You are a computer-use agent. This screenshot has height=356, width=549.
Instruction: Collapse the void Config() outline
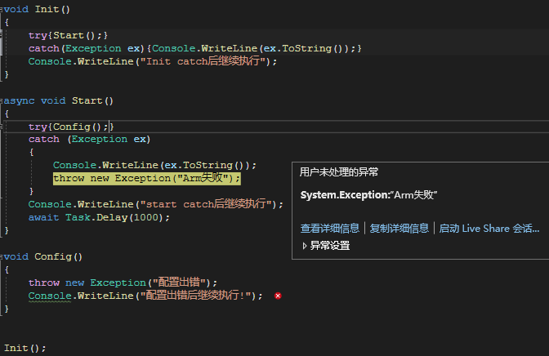tap(2, 257)
